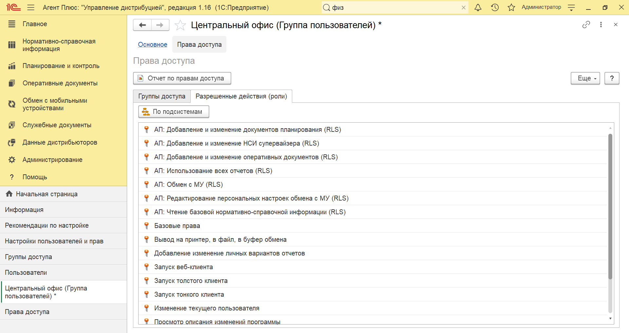Open Нормативно-справочная информация section
Screen dimensions: 629x333
coord(63,45)
